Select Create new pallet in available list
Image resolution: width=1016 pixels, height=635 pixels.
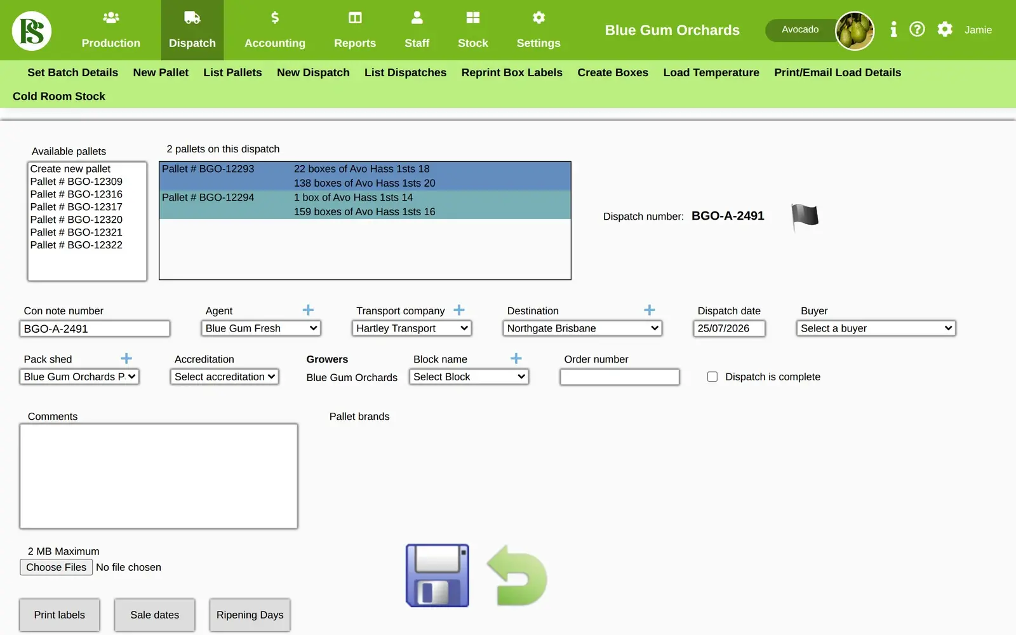[87, 169]
